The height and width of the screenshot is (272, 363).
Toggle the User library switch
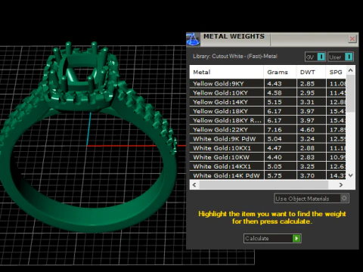349,57
